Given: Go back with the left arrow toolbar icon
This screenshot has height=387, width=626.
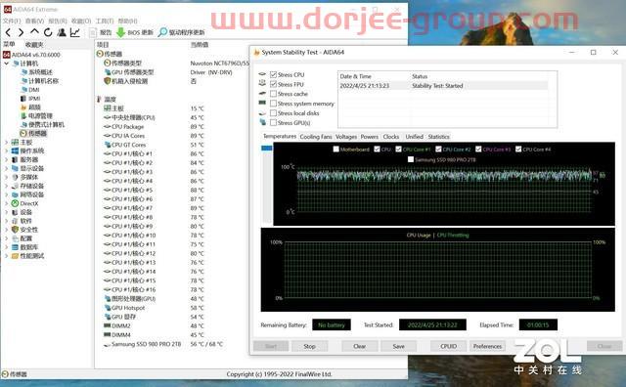Looking at the screenshot, I should pyautogui.click(x=8, y=32).
